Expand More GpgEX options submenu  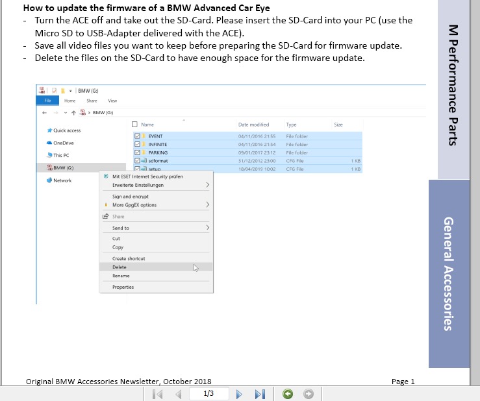[156, 205]
